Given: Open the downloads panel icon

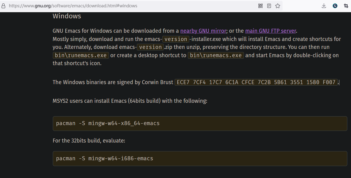Looking at the screenshot, I should (x=324, y=6).
